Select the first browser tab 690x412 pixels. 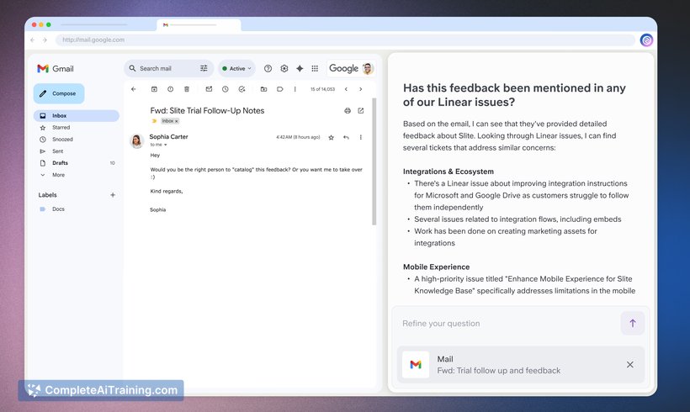(x=94, y=25)
